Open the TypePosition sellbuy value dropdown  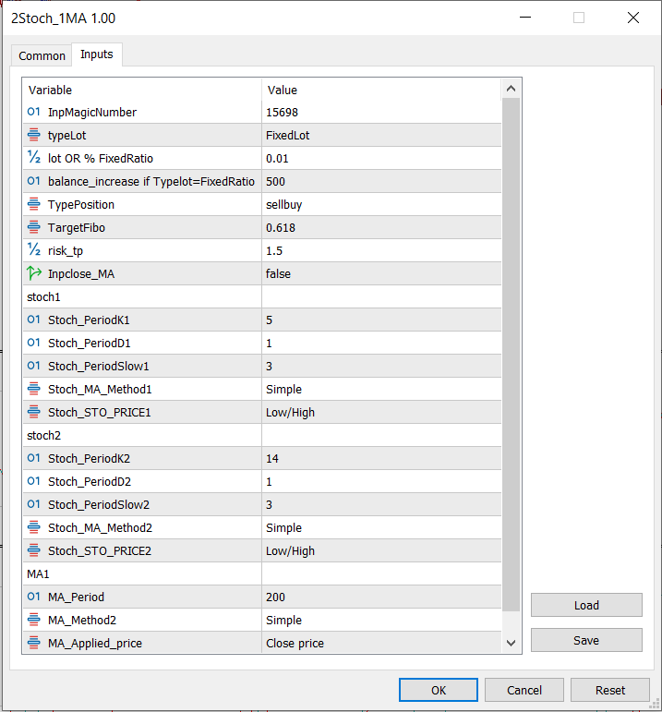[x=380, y=204]
